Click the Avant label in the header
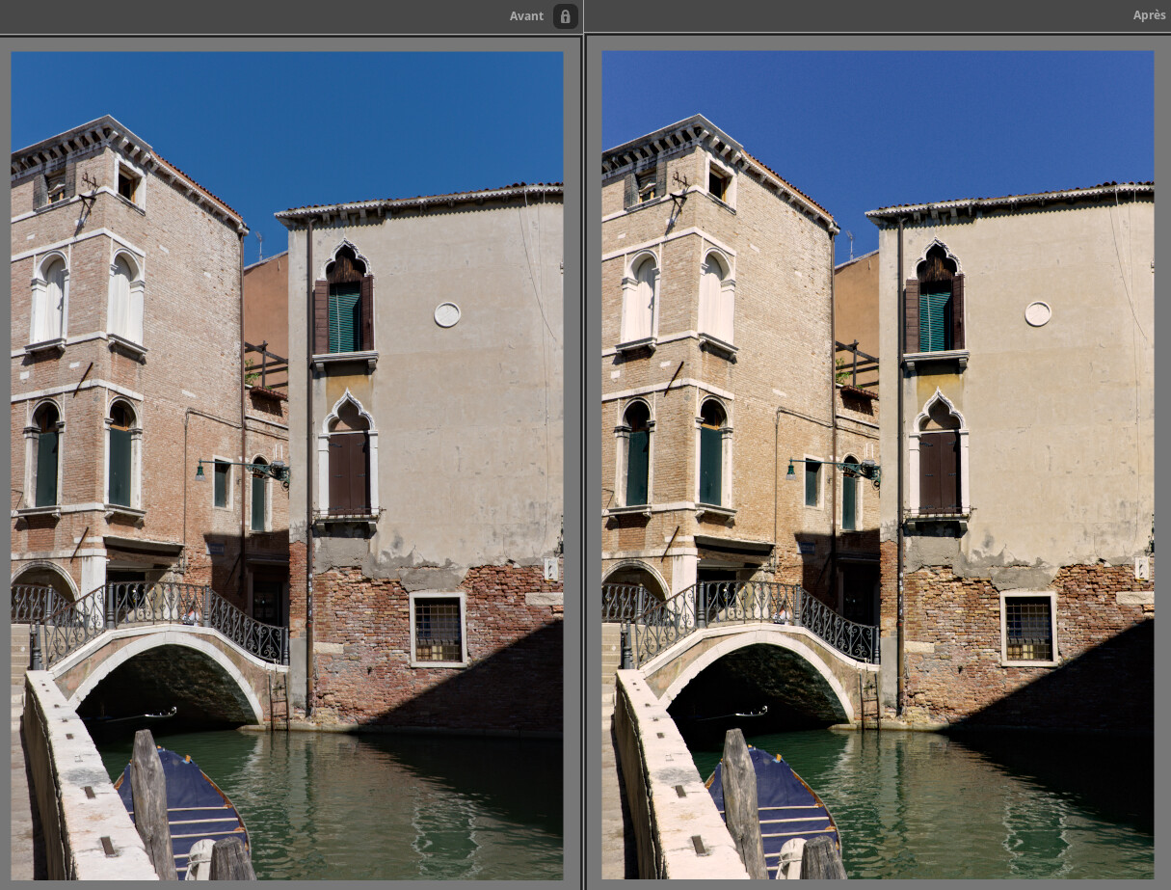The image size is (1171, 890). point(526,15)
